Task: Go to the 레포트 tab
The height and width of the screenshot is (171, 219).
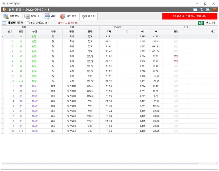Action: (89, 16)
